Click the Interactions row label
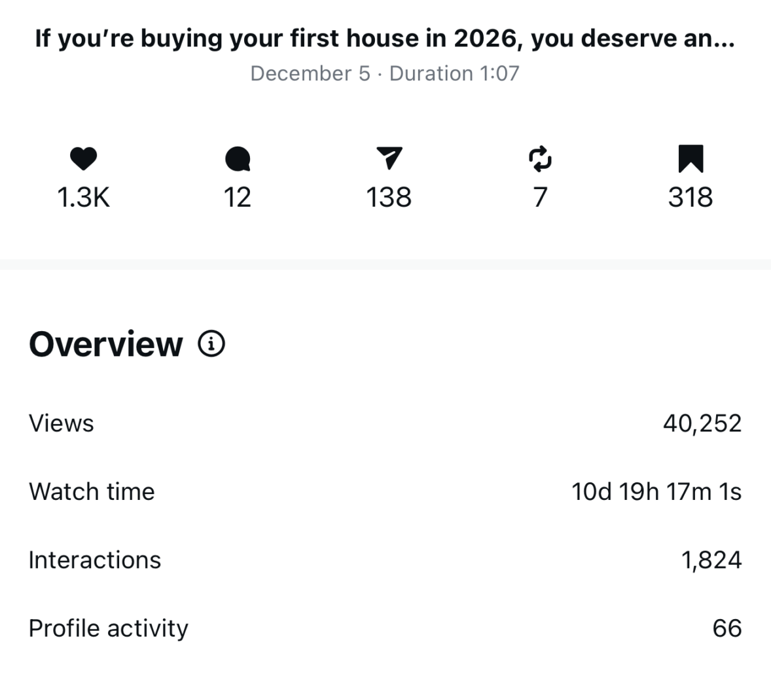The image size is (771, 676). click(95, 560)
